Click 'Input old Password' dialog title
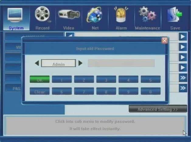The image size is (191, 142). pos(95,49)
